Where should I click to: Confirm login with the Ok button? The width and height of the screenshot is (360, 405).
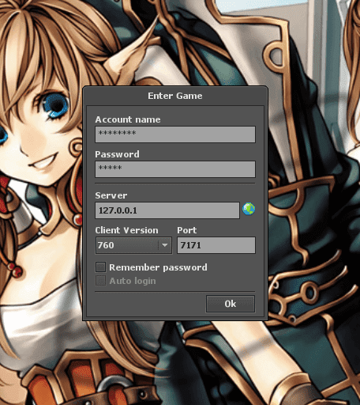[231, 304]
